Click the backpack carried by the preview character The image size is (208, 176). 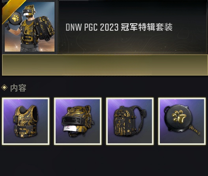[45, 28]
